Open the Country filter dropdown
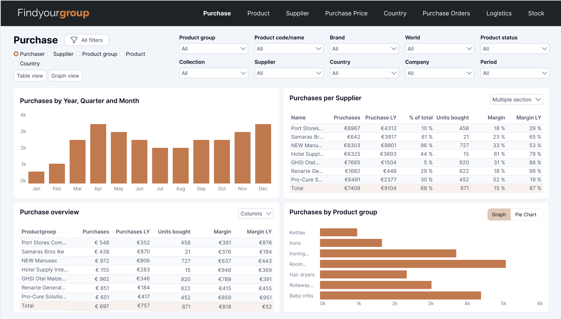The image size is (561, 319). point(364,73)
